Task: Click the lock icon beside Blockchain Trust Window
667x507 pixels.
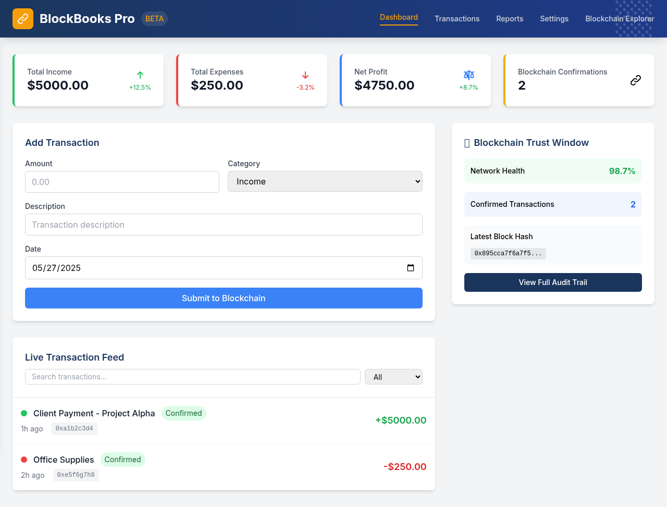Action: click(466, 142)
